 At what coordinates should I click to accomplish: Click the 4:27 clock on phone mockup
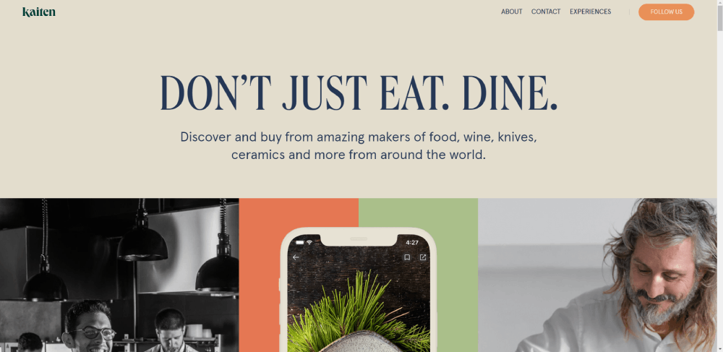[x=412, y=242]
